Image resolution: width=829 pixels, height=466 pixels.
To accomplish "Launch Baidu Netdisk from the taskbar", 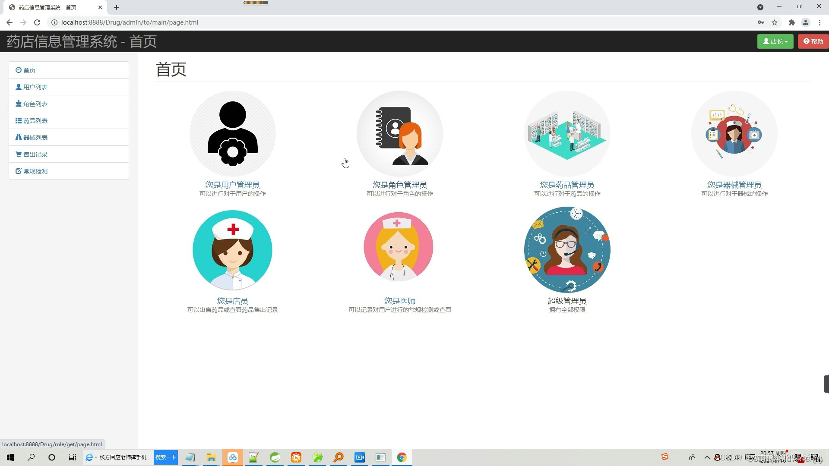I will (x=232, y=457).
